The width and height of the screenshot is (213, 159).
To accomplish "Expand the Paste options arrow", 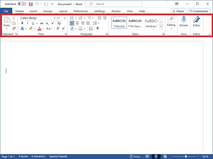I will [6, 29].
